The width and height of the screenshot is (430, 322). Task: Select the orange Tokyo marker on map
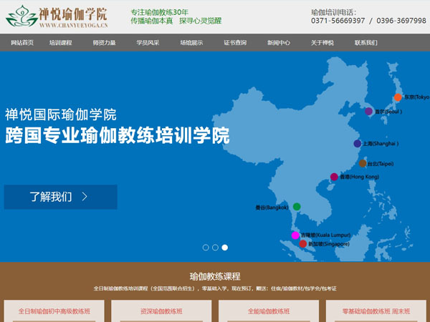point(398,97)
